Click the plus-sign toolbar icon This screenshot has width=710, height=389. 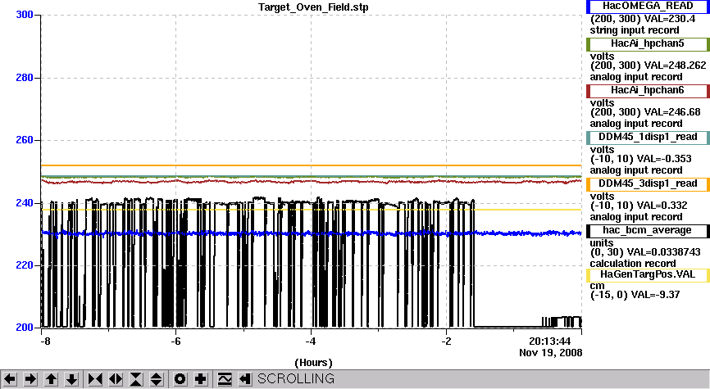pos(201,378)
